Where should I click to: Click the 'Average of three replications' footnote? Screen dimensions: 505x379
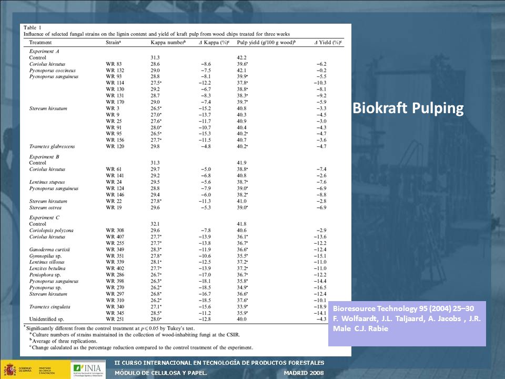point(63,341)
